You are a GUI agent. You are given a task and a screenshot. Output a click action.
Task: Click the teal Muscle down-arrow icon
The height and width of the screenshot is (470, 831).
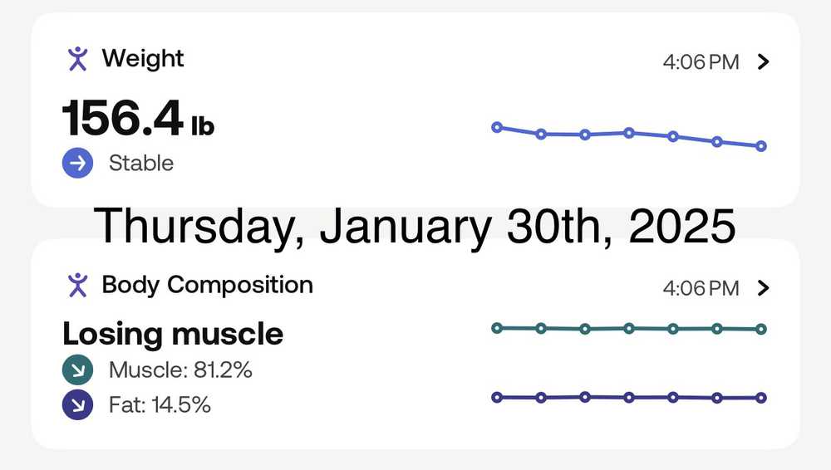(x=77, y=370)
